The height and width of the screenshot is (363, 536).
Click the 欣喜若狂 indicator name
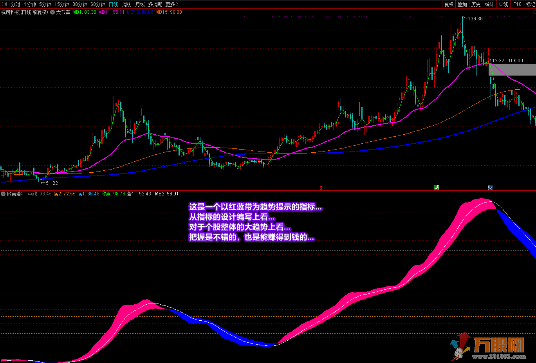(16, 194)
